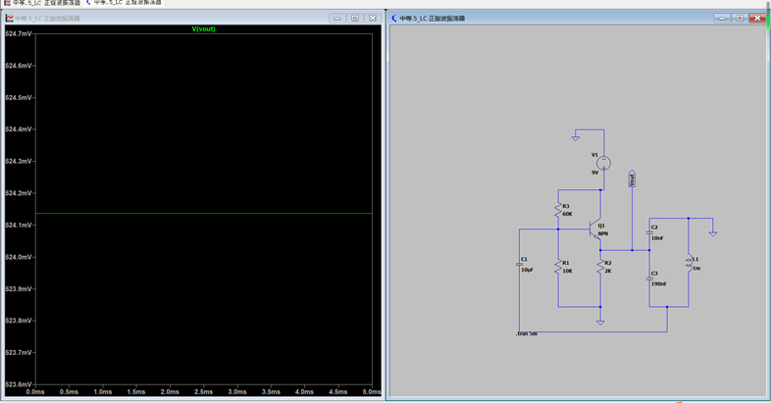The width and height of the screenshot is (771, 403).
Task: Minimize the schematic editor window
Action: point(722,18)
